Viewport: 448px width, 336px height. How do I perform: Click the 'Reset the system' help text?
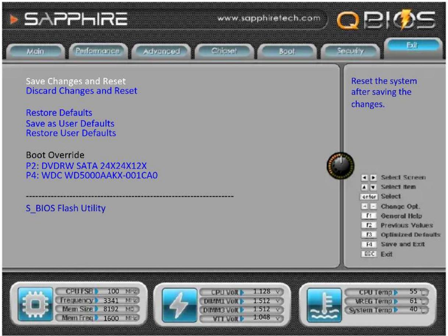tap(384, 92)
